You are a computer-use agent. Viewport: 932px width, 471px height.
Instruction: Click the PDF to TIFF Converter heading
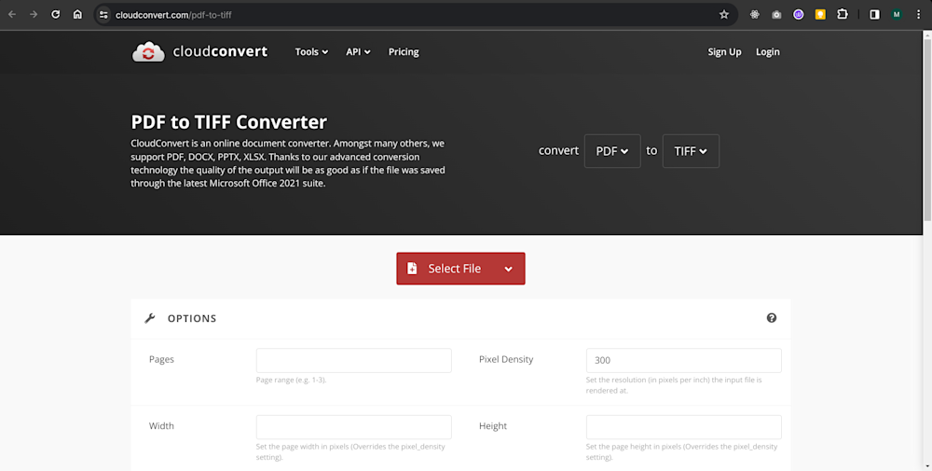[x=229, y=122]
